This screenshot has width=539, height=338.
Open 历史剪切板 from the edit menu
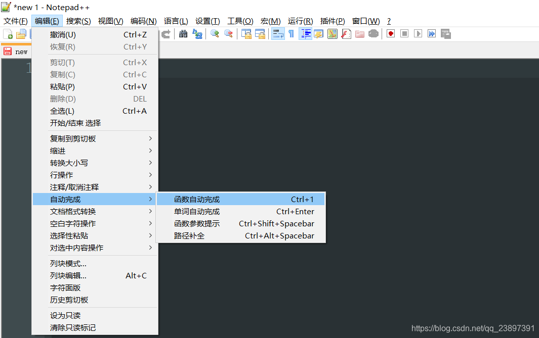[x=95, y=300]
